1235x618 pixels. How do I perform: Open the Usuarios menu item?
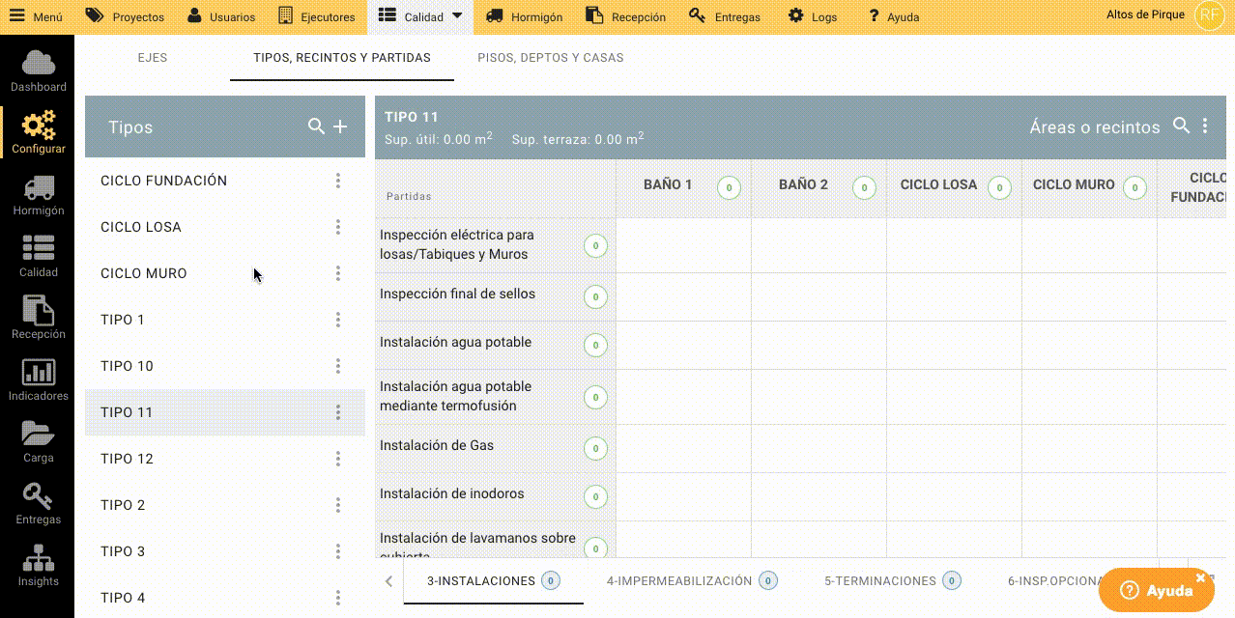click(221, 16)
